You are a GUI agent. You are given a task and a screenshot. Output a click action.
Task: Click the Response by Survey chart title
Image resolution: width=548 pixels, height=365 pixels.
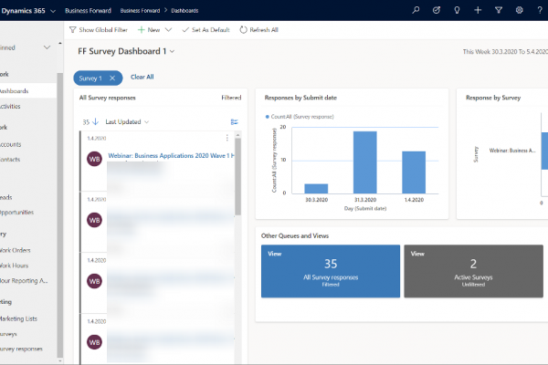[x=493, y=98]
